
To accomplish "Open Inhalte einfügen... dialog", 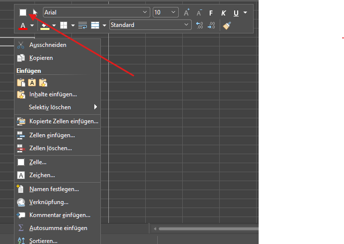I will (x=57, y=94).
